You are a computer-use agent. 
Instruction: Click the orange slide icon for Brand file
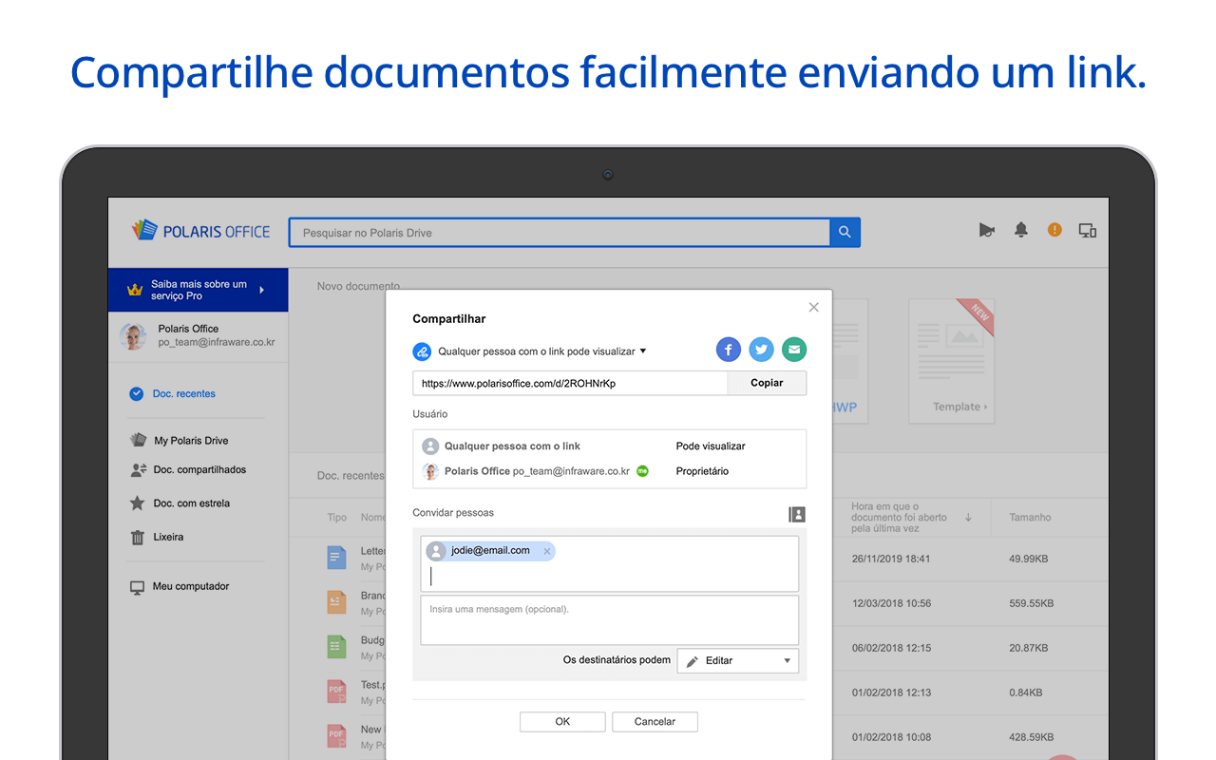pyautogui.click(x=336, y=602)
